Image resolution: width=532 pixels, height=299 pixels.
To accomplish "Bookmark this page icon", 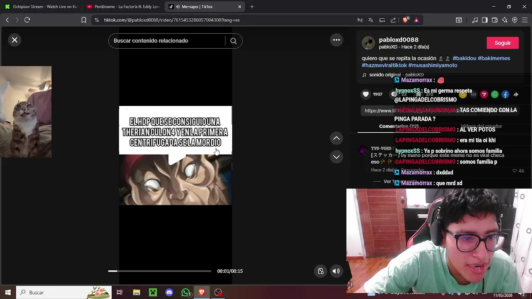I will pyautogui.click(x=84, y=20).
